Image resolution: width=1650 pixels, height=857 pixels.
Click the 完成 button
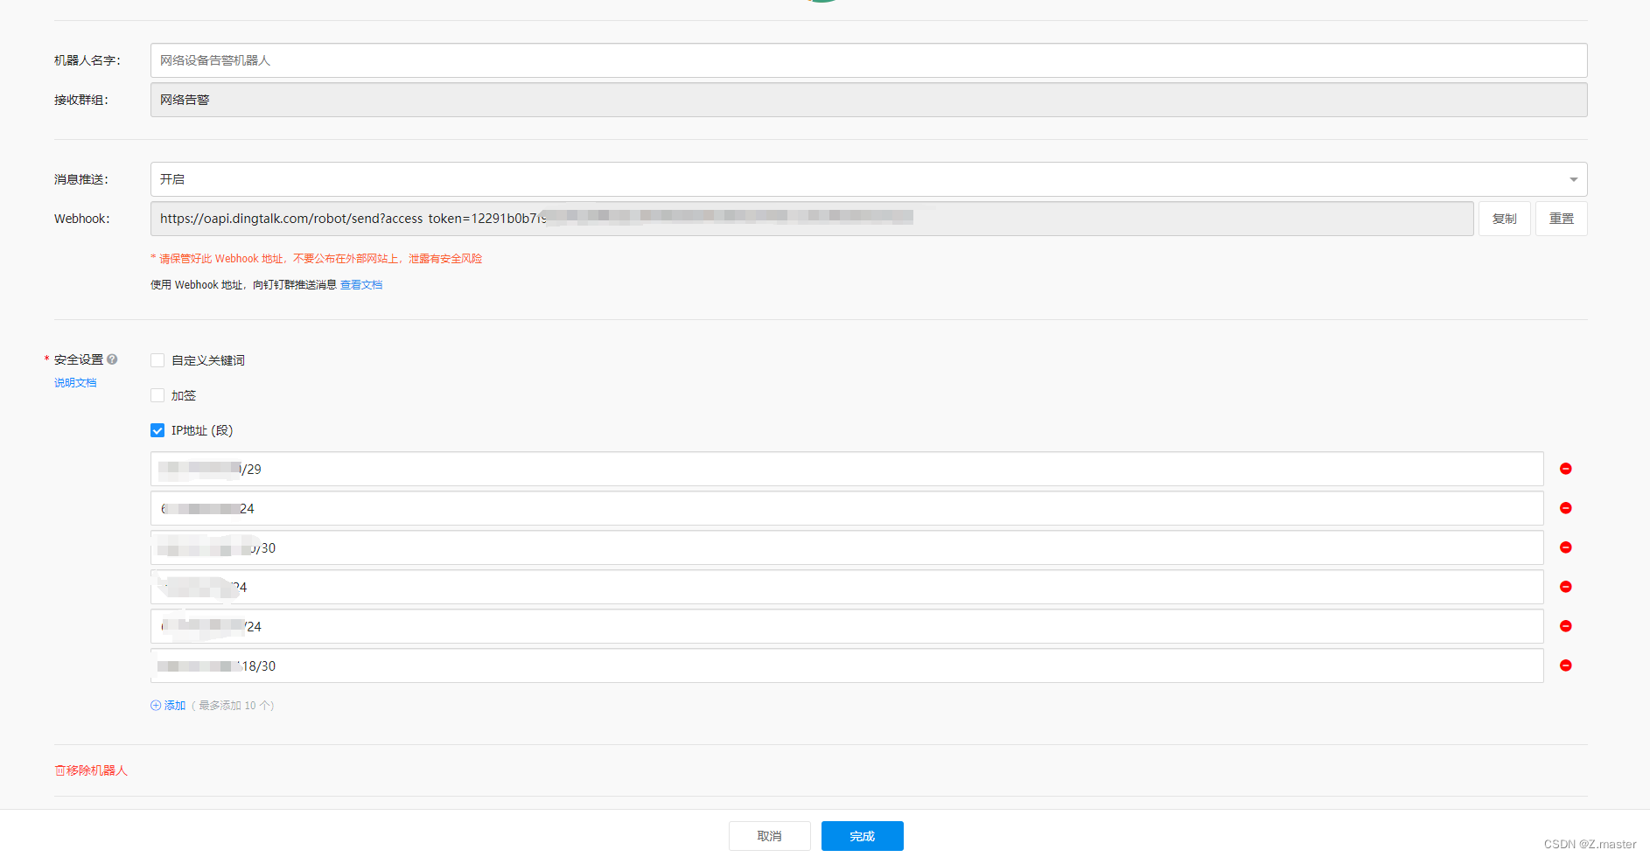pyautogui.click(x=863, y=836)
